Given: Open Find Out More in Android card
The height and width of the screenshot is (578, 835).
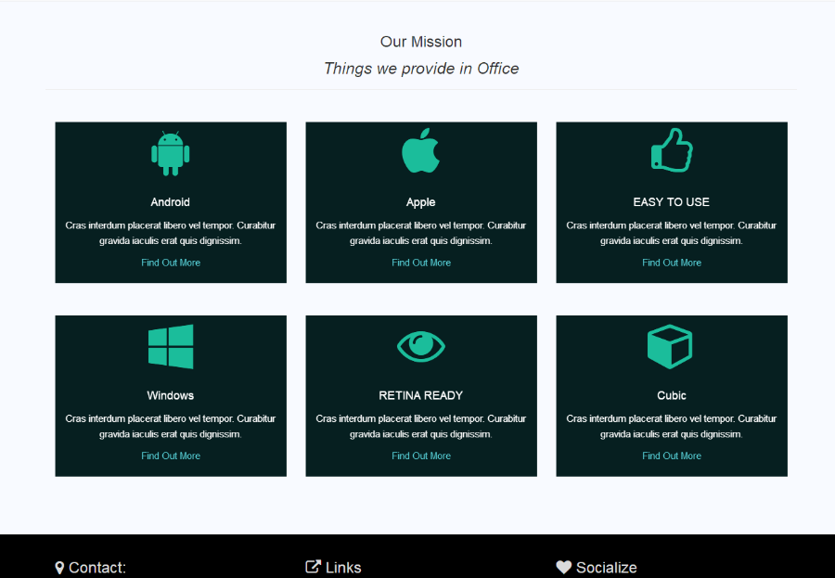Looking at the screenshot, I should coord(171,263).
